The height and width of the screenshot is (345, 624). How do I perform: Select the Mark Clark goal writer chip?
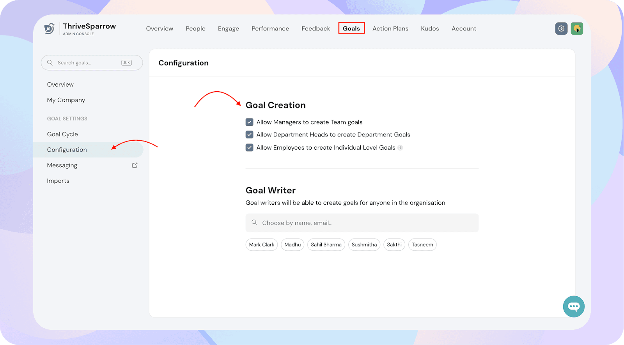262,245
